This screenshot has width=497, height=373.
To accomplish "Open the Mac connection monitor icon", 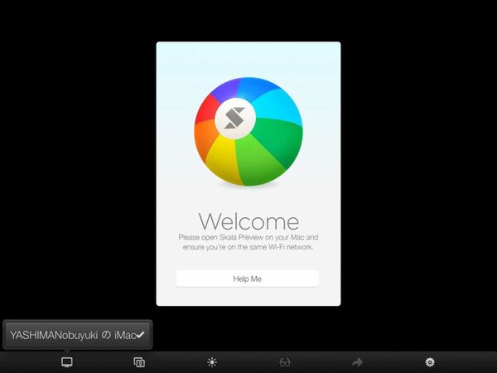I will 67,362.
